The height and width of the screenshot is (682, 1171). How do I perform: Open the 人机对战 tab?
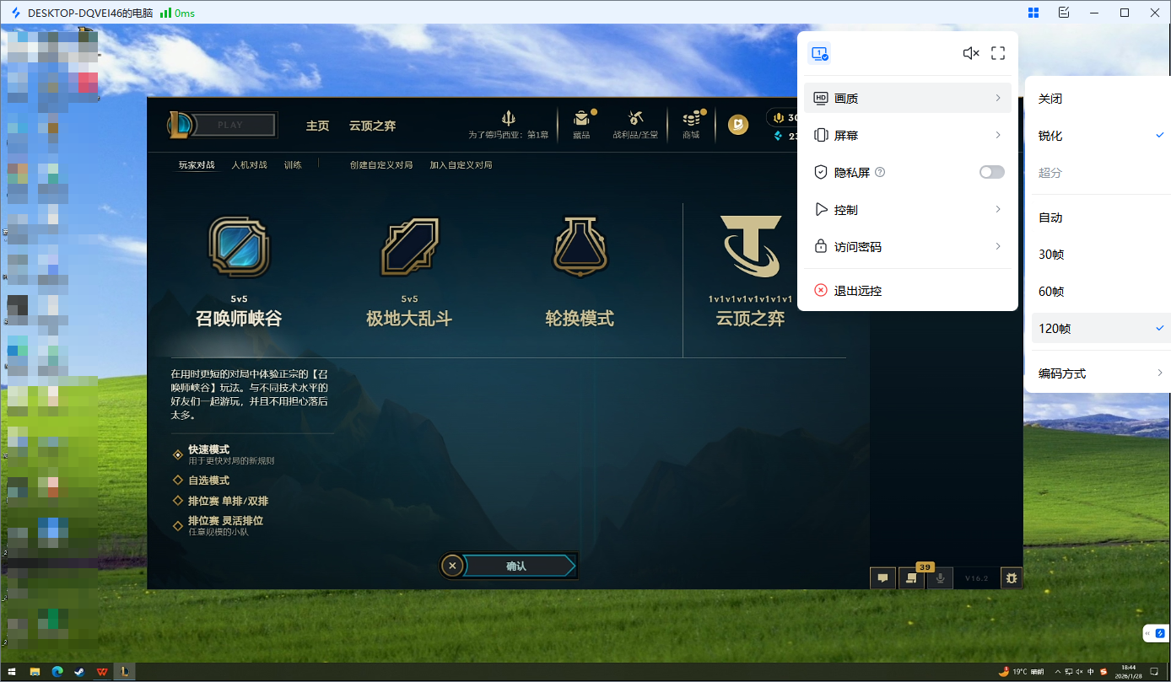coord(249,164)
